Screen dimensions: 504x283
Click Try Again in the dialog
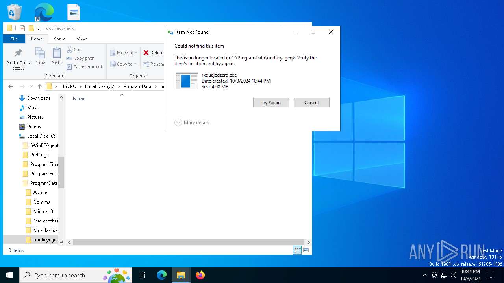271,103
